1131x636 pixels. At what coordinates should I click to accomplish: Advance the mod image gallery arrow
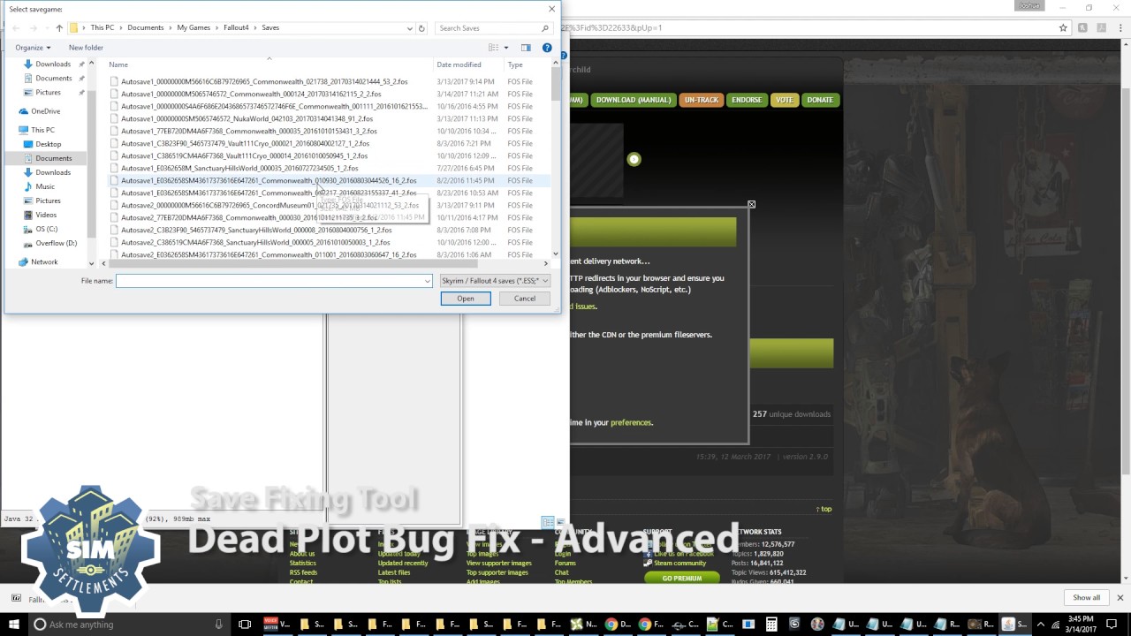634,159
